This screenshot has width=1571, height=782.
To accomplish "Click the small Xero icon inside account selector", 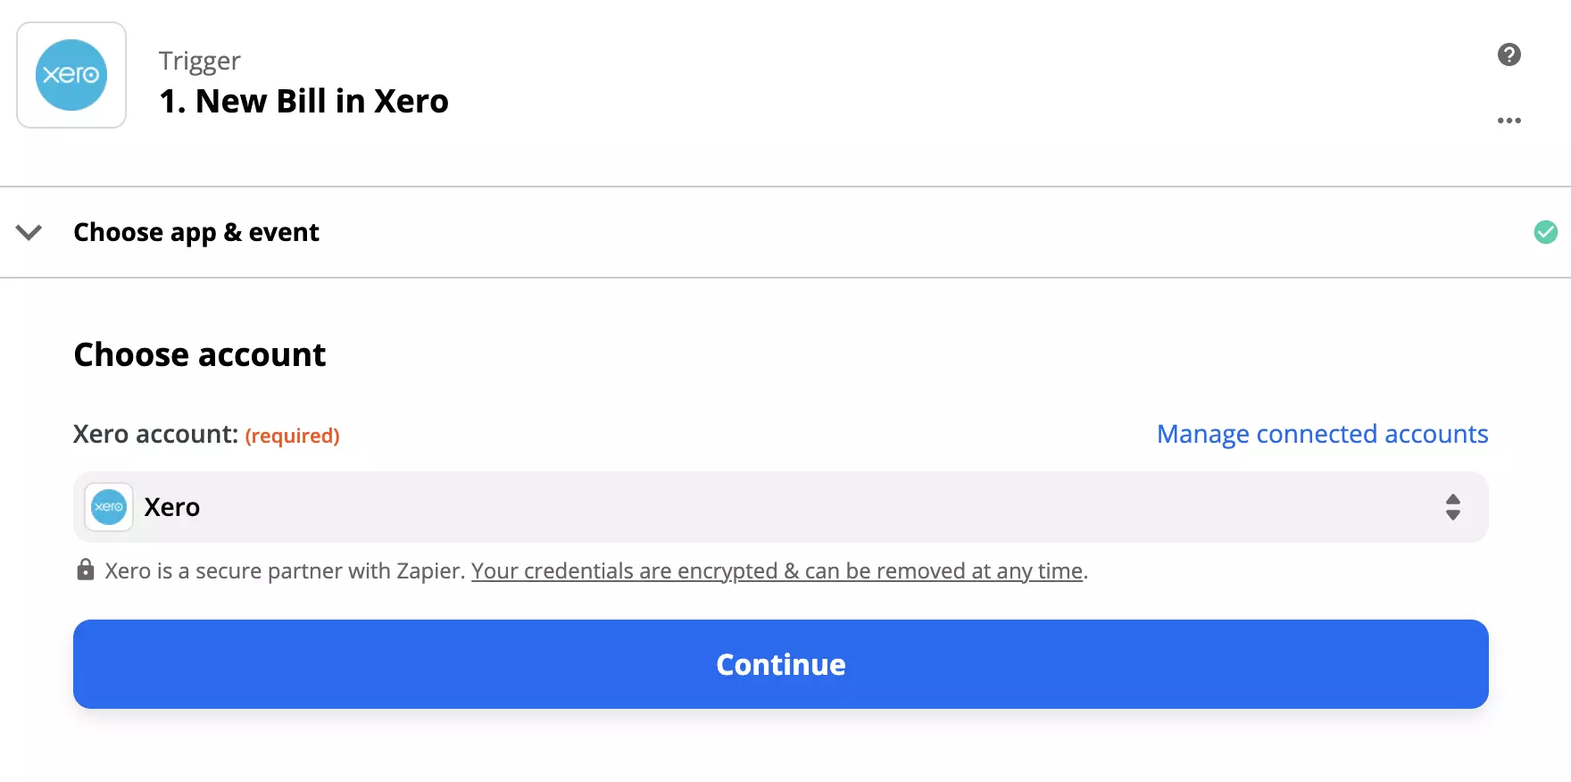I will point(108,507).
